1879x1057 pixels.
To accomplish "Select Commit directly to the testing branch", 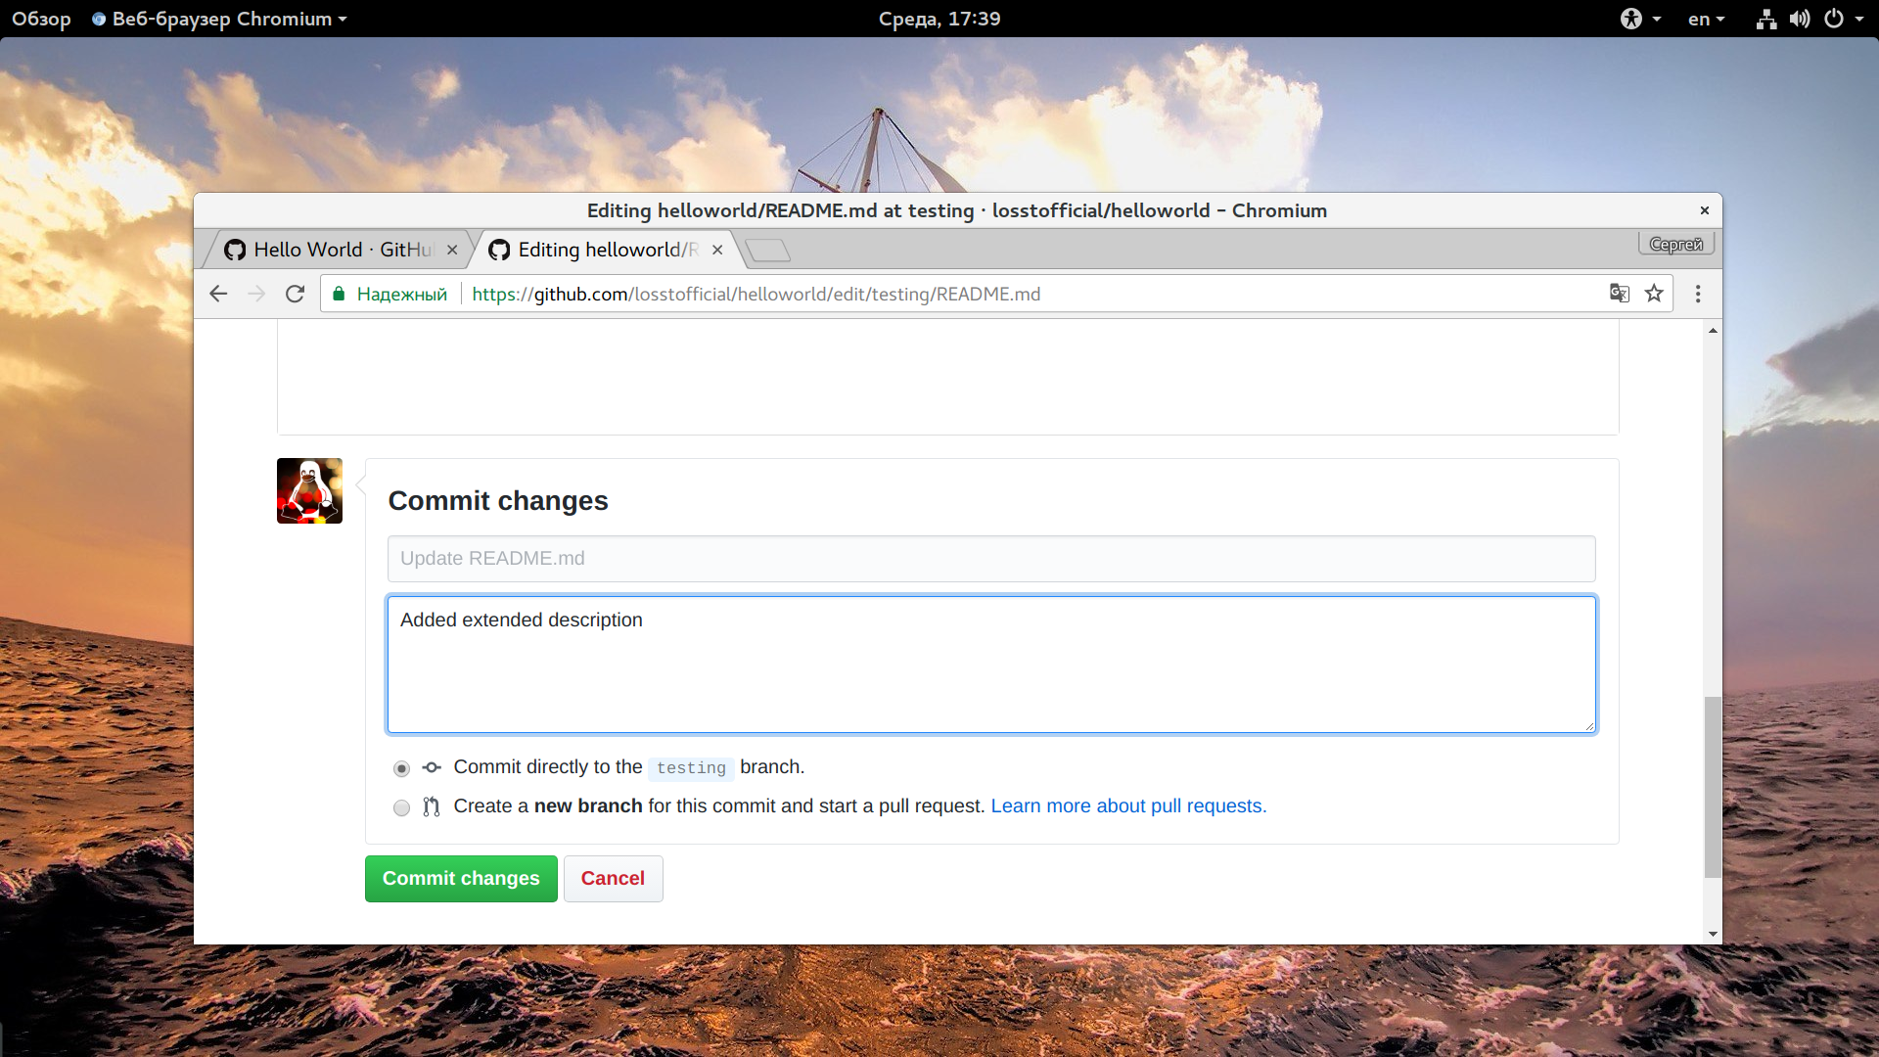I will pyautogui.click(x=401, y=768).
